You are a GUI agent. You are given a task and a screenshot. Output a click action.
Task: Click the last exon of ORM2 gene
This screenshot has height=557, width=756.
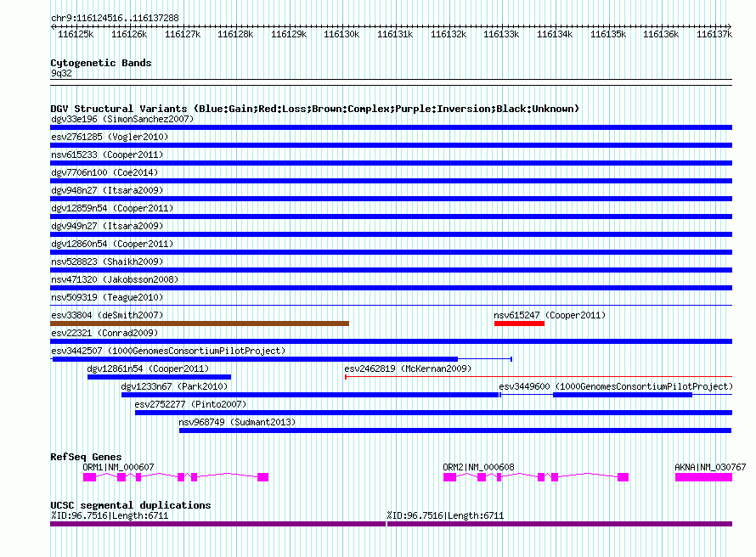pos(623,477)
